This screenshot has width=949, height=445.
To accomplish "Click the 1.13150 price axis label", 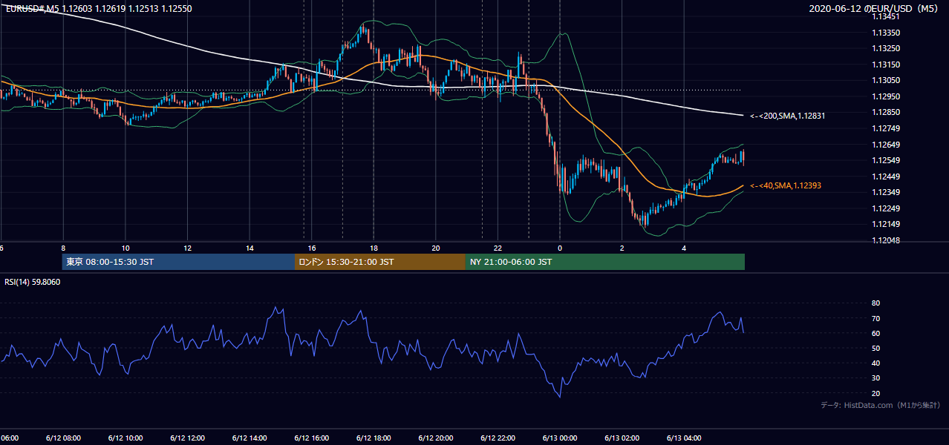I will tap(886, 65).
